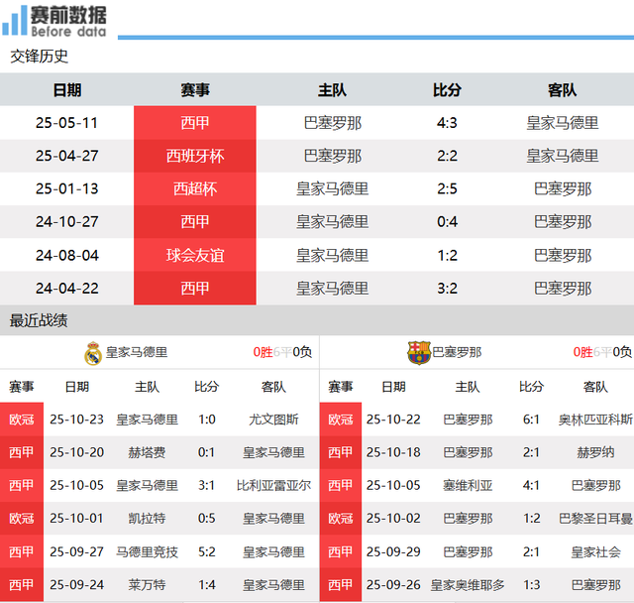Click the Barcelona crest icon
The width and height of the screenshot is (634, 603).
pyautogui.click(x=419, y=352)
